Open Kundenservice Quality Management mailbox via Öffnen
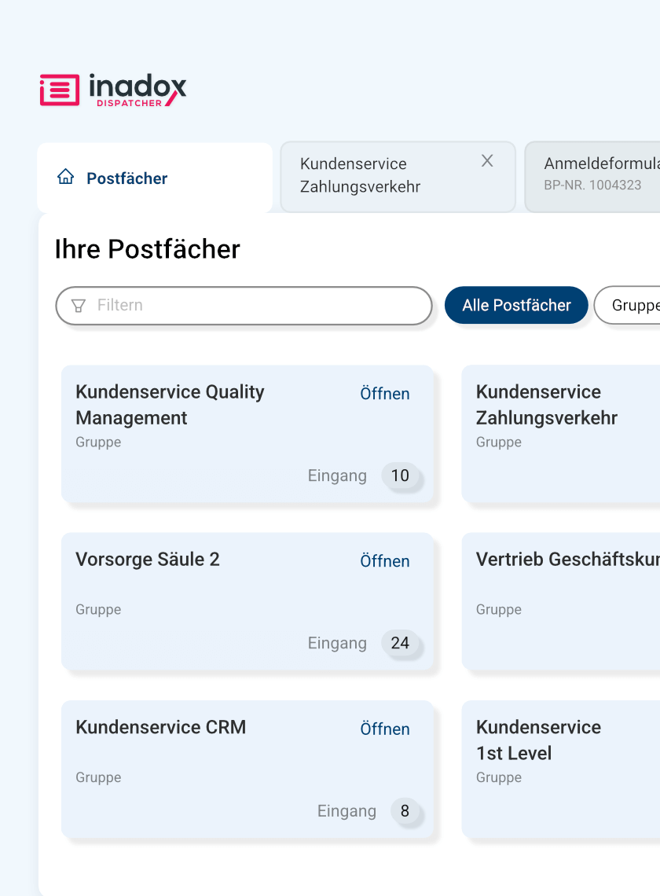 pos(384,394)
